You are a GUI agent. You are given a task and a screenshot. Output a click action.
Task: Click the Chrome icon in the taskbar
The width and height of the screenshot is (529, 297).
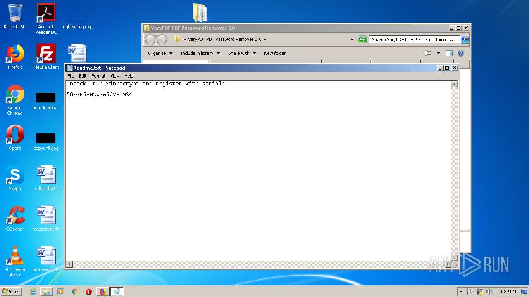[75, 292]
